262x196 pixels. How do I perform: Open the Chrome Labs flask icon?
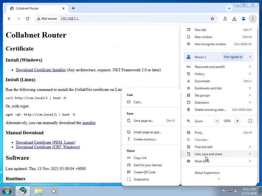[225, 19]
